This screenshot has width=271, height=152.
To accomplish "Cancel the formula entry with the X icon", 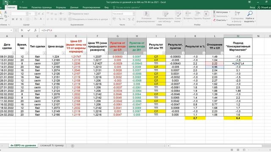I will (22, 30).
